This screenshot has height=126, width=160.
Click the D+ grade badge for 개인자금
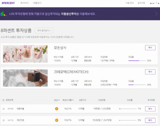tap(57, 120)
